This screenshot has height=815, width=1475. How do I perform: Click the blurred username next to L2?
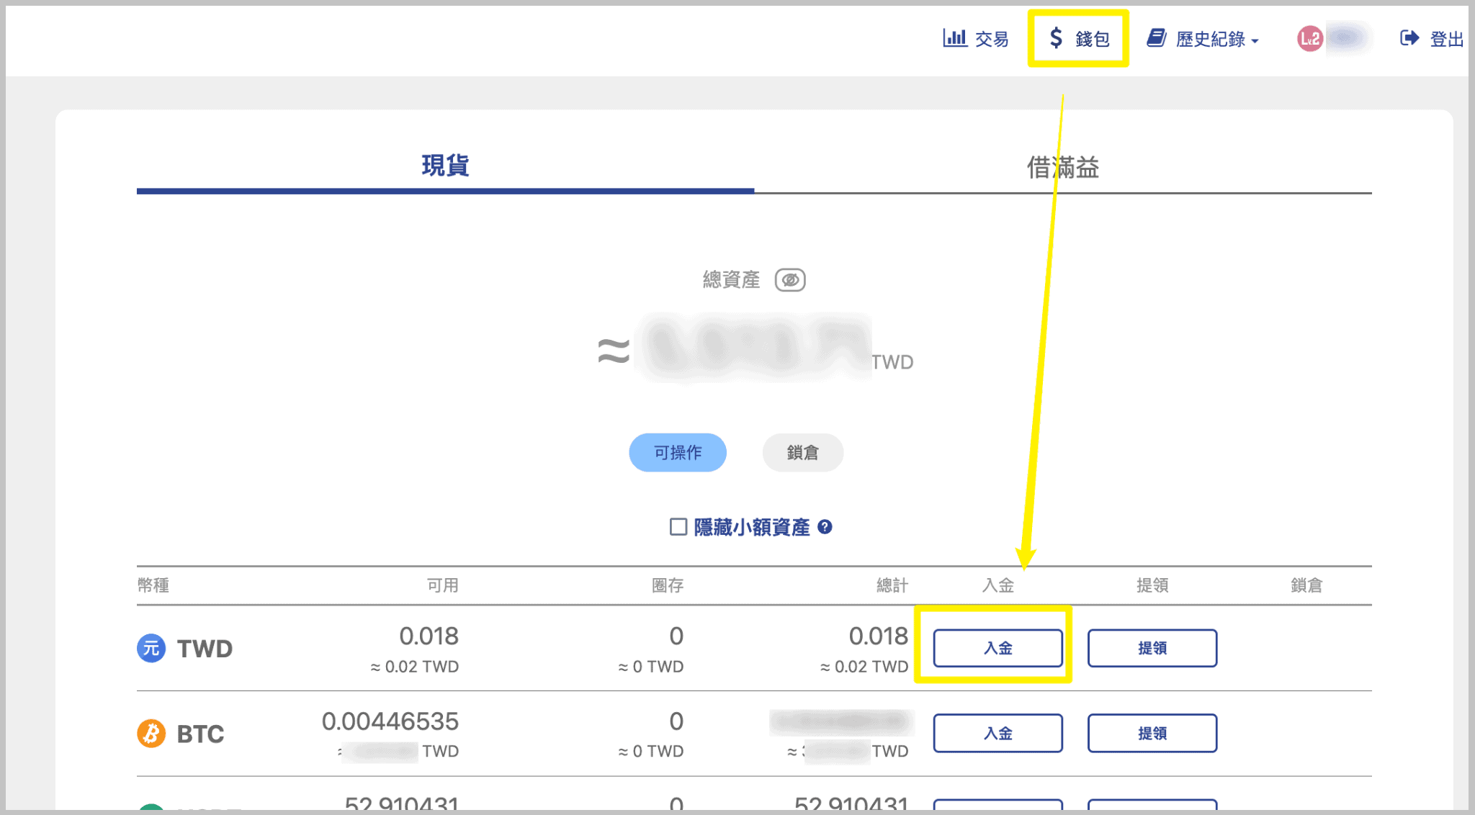[1347, 37]
